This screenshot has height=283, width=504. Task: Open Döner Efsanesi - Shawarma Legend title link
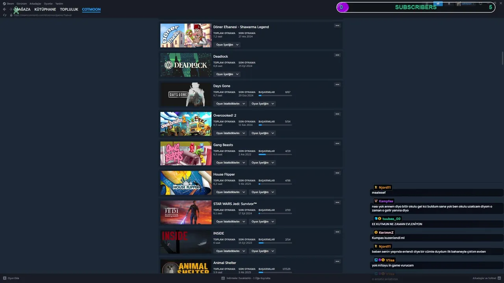click(241, 27)
